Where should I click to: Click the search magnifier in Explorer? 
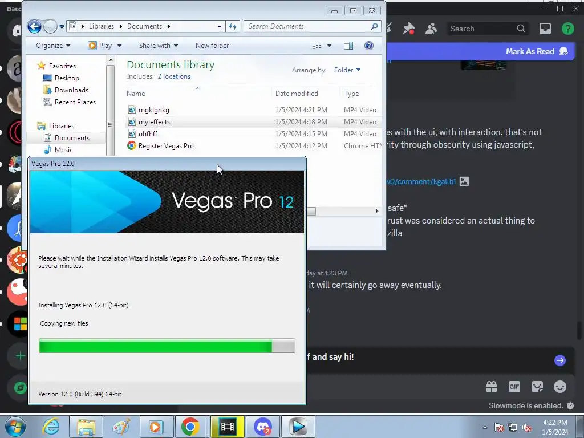(x=374, y=26)
